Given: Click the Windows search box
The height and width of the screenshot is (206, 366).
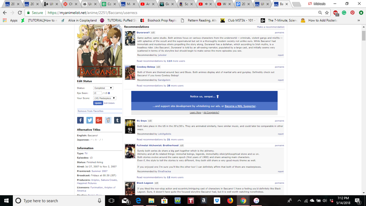Looking at the screenshot, I should click(59, 201).
